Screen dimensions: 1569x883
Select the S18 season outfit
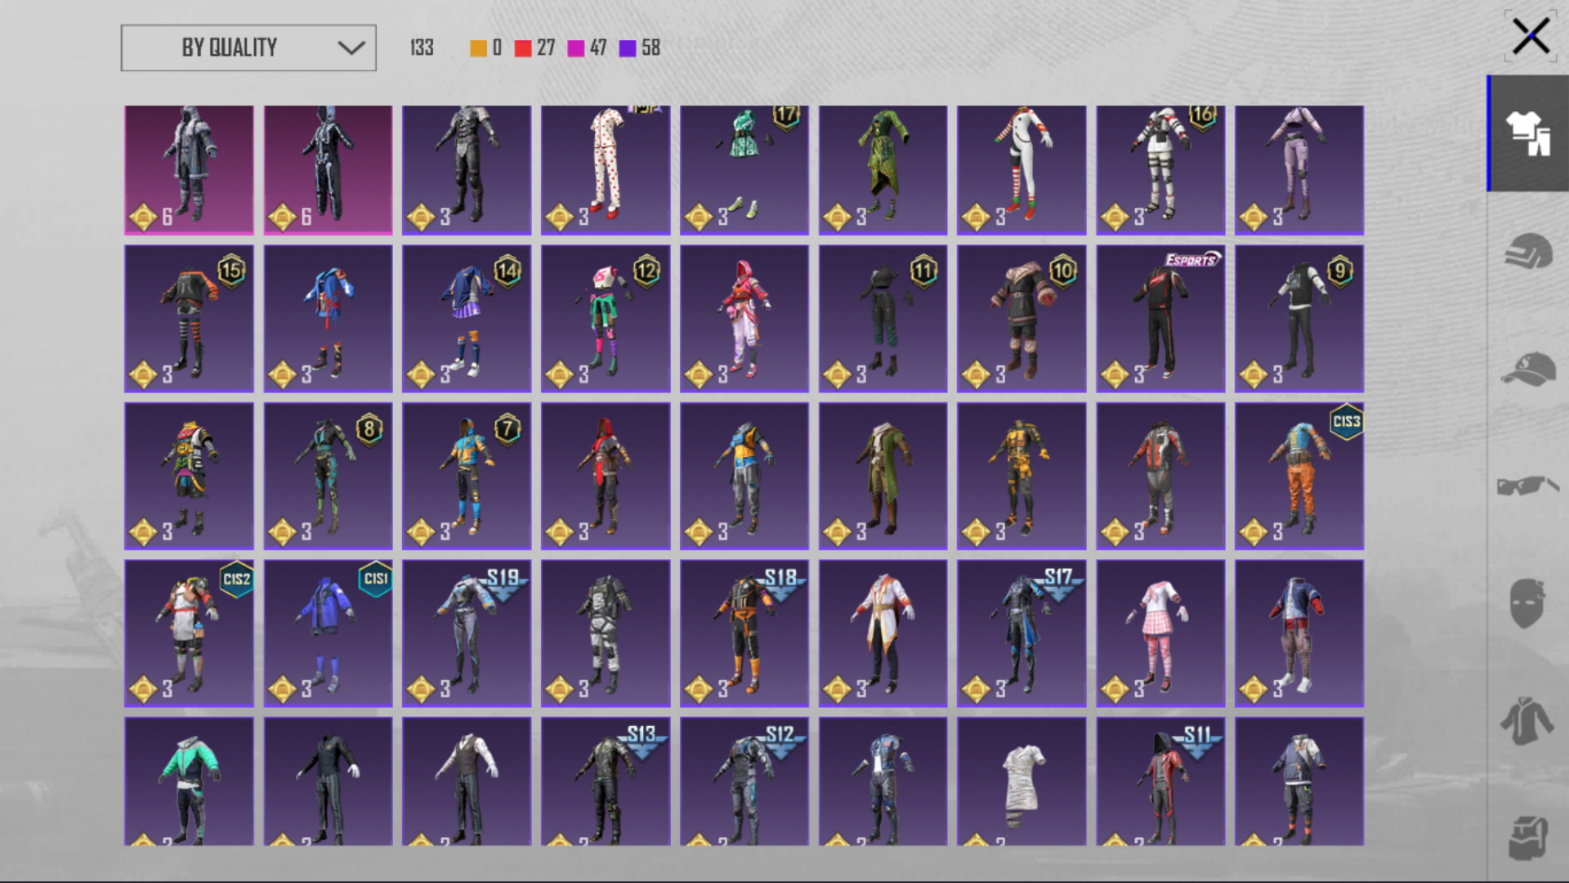[744, 634]
